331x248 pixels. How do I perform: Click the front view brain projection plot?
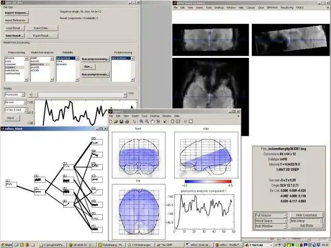coord(139,155)
